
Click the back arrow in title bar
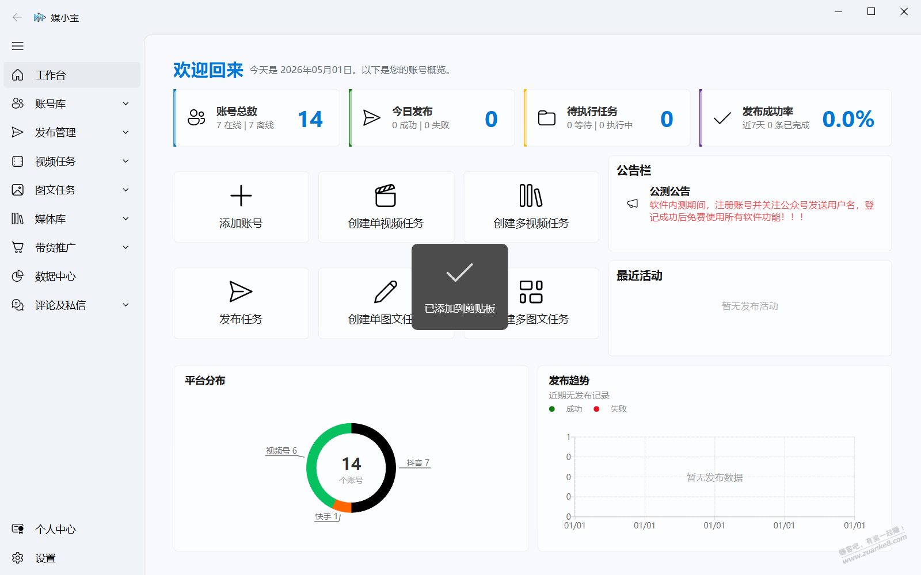[x=17, y=17]
